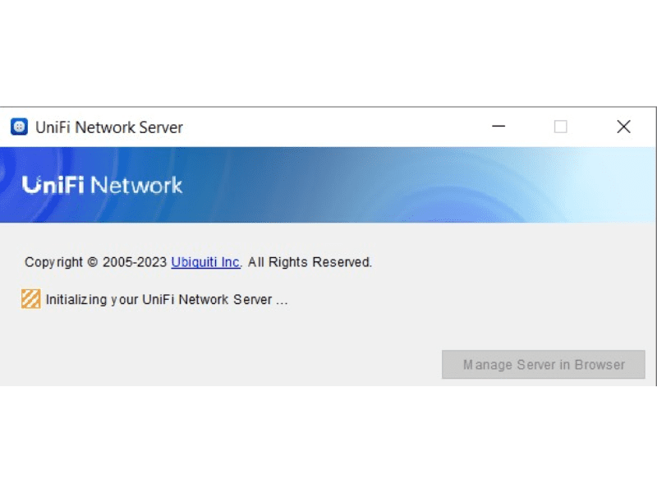
Task: Click the UniFi Network logo in banner
Action: click(x=102, y=185)
